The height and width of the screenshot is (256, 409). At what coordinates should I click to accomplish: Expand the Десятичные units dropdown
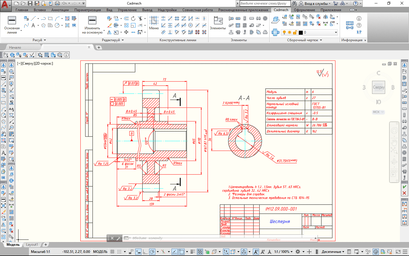click(333, 252)
